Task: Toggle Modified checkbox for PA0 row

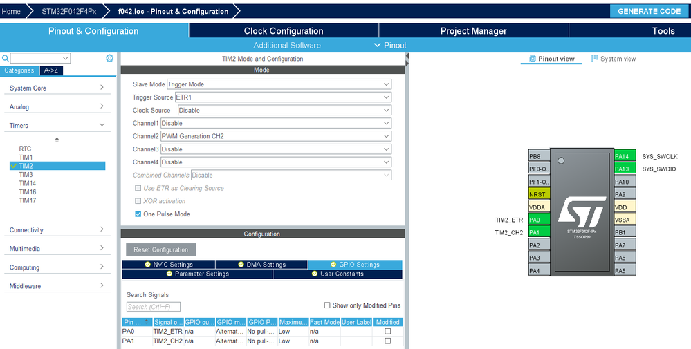Action: [x=388, y=332]
